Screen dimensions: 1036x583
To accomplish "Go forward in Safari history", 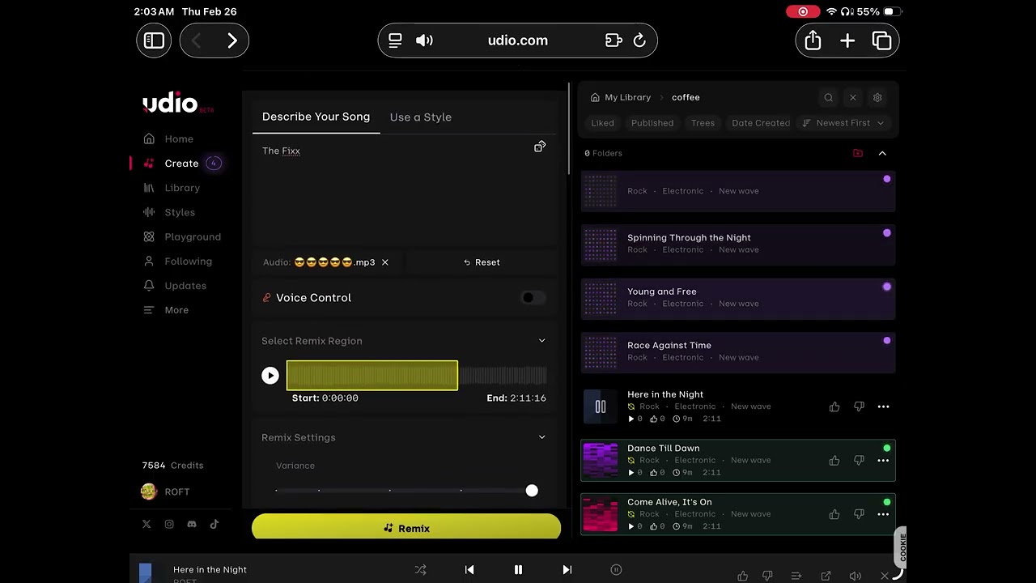I will coord(232,40).
